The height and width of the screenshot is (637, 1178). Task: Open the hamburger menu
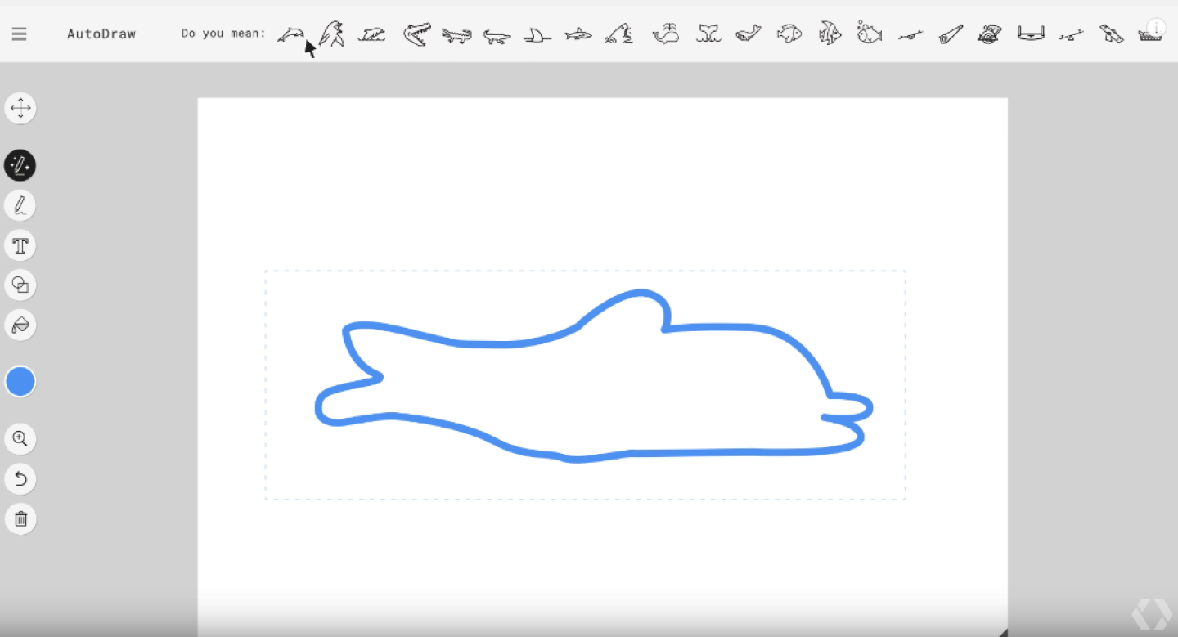(x=19, y=34)
